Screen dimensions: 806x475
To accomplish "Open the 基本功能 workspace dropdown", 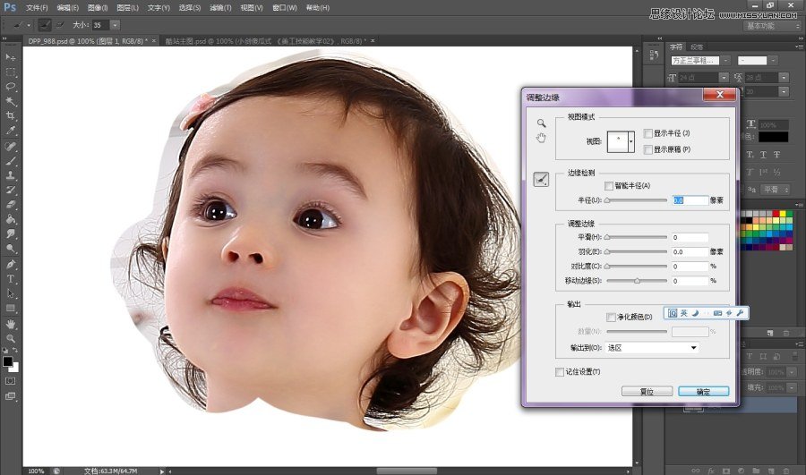I will tap(773, 26).
